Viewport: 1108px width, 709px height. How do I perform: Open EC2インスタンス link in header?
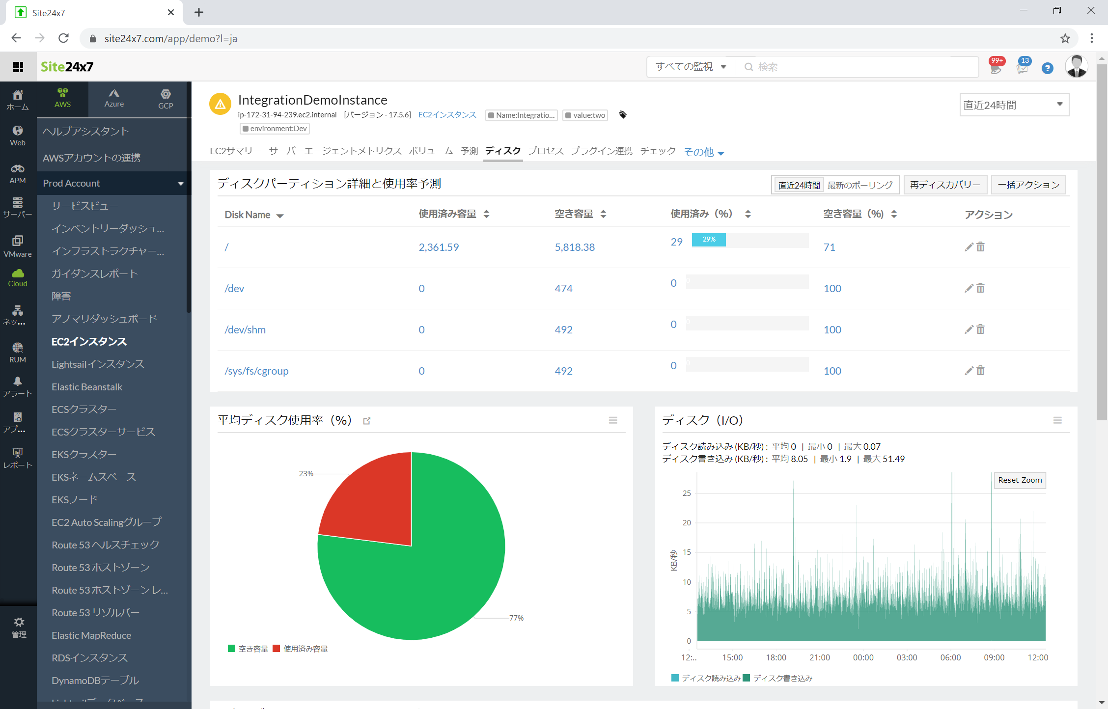coord(447,115)
